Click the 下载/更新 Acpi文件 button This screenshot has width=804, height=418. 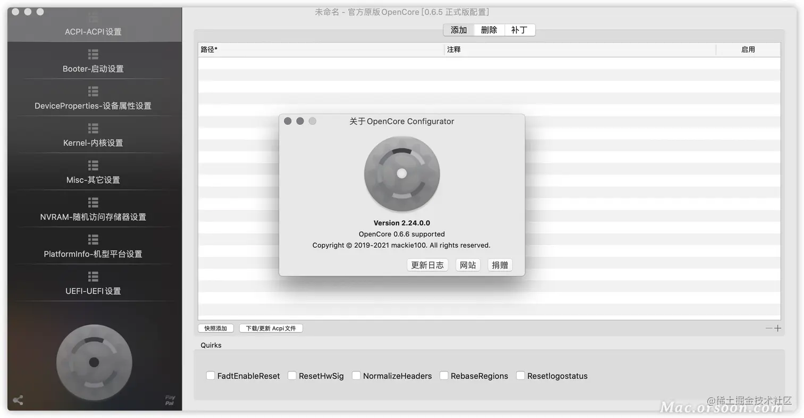[x=271, y=328]
